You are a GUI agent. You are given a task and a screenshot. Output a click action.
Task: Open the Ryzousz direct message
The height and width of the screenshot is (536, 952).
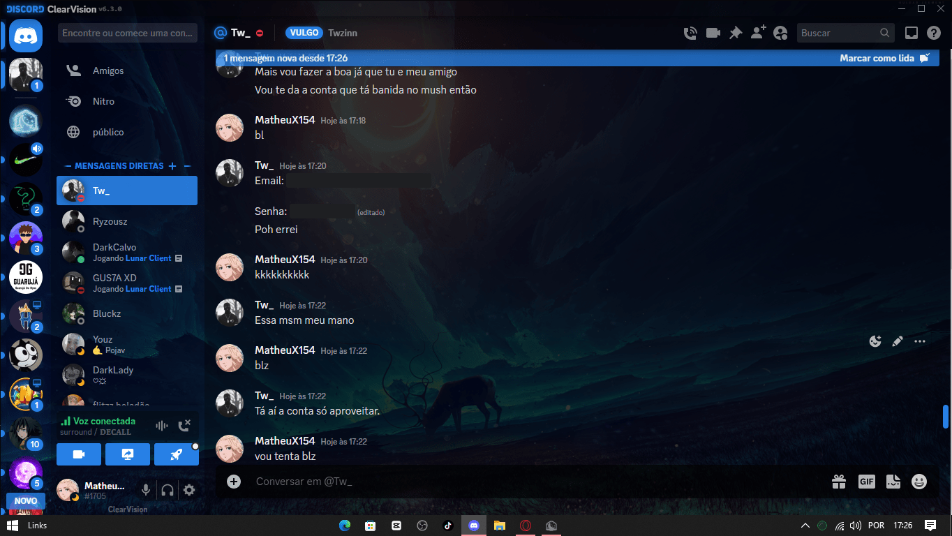[127, 221]
